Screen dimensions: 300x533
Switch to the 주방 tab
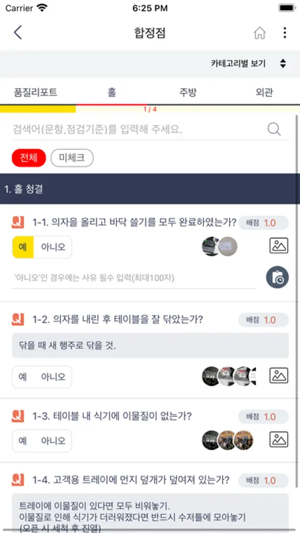click(188, 92)
